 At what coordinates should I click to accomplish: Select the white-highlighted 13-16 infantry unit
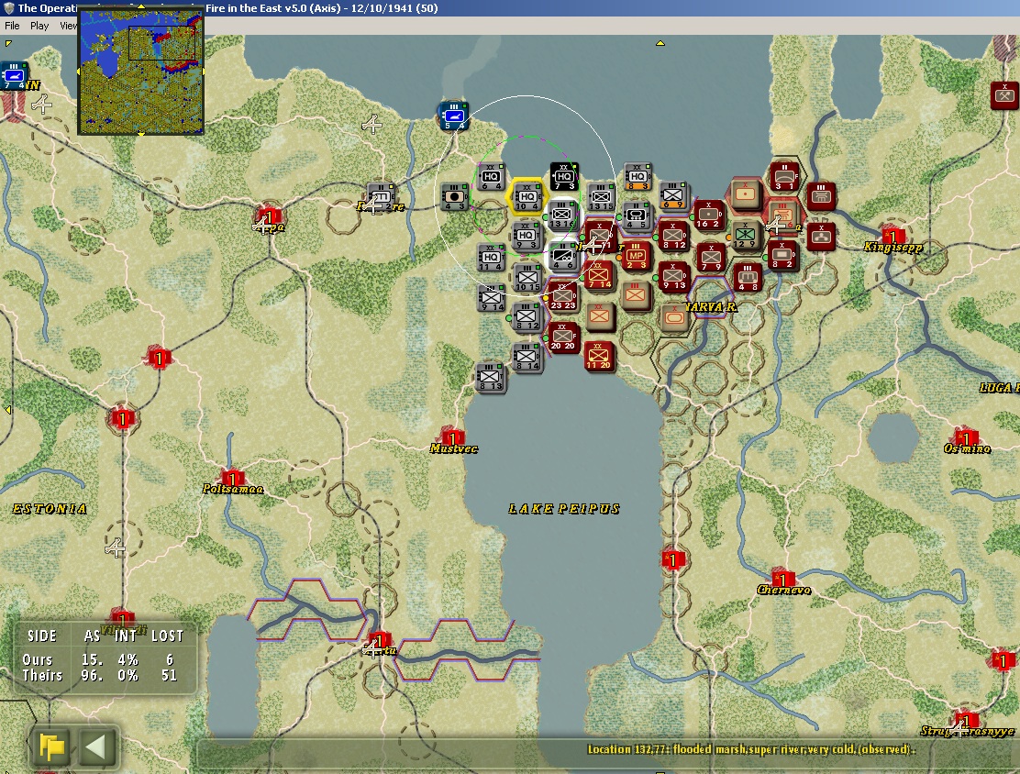pyautogui.click(x=563, y=216)
